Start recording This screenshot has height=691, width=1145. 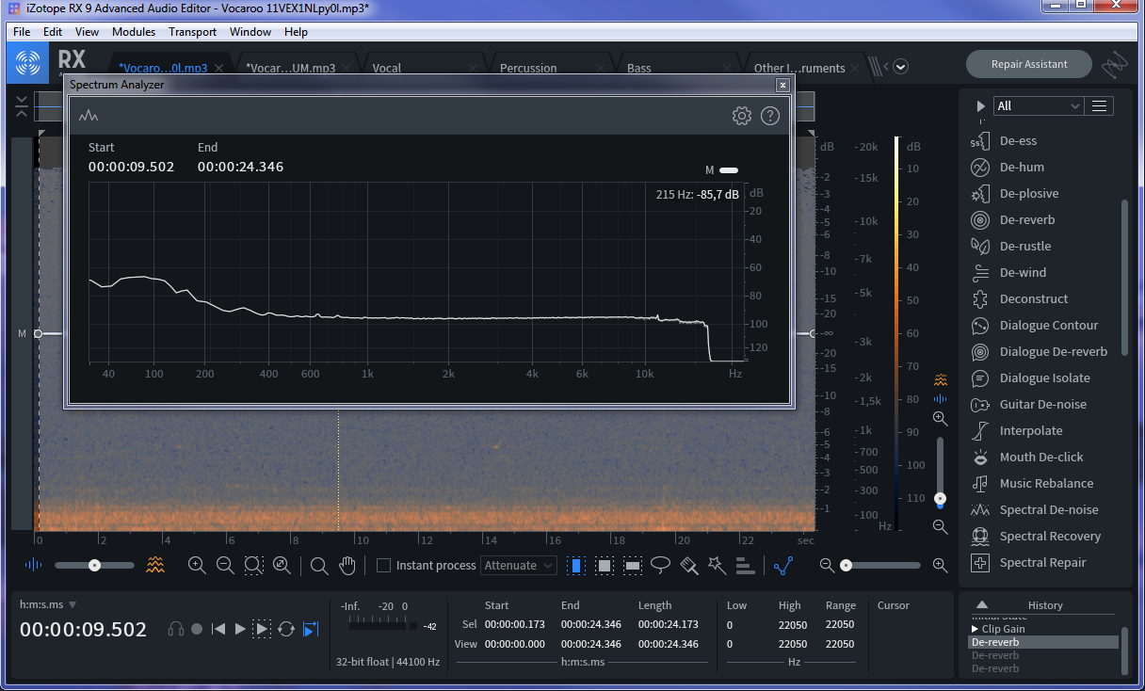pos(197,629)
